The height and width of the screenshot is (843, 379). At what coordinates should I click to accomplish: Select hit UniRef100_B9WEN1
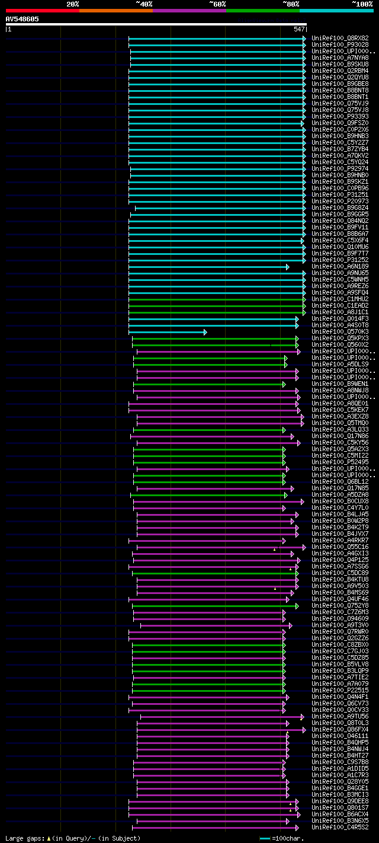coord(340,384)
